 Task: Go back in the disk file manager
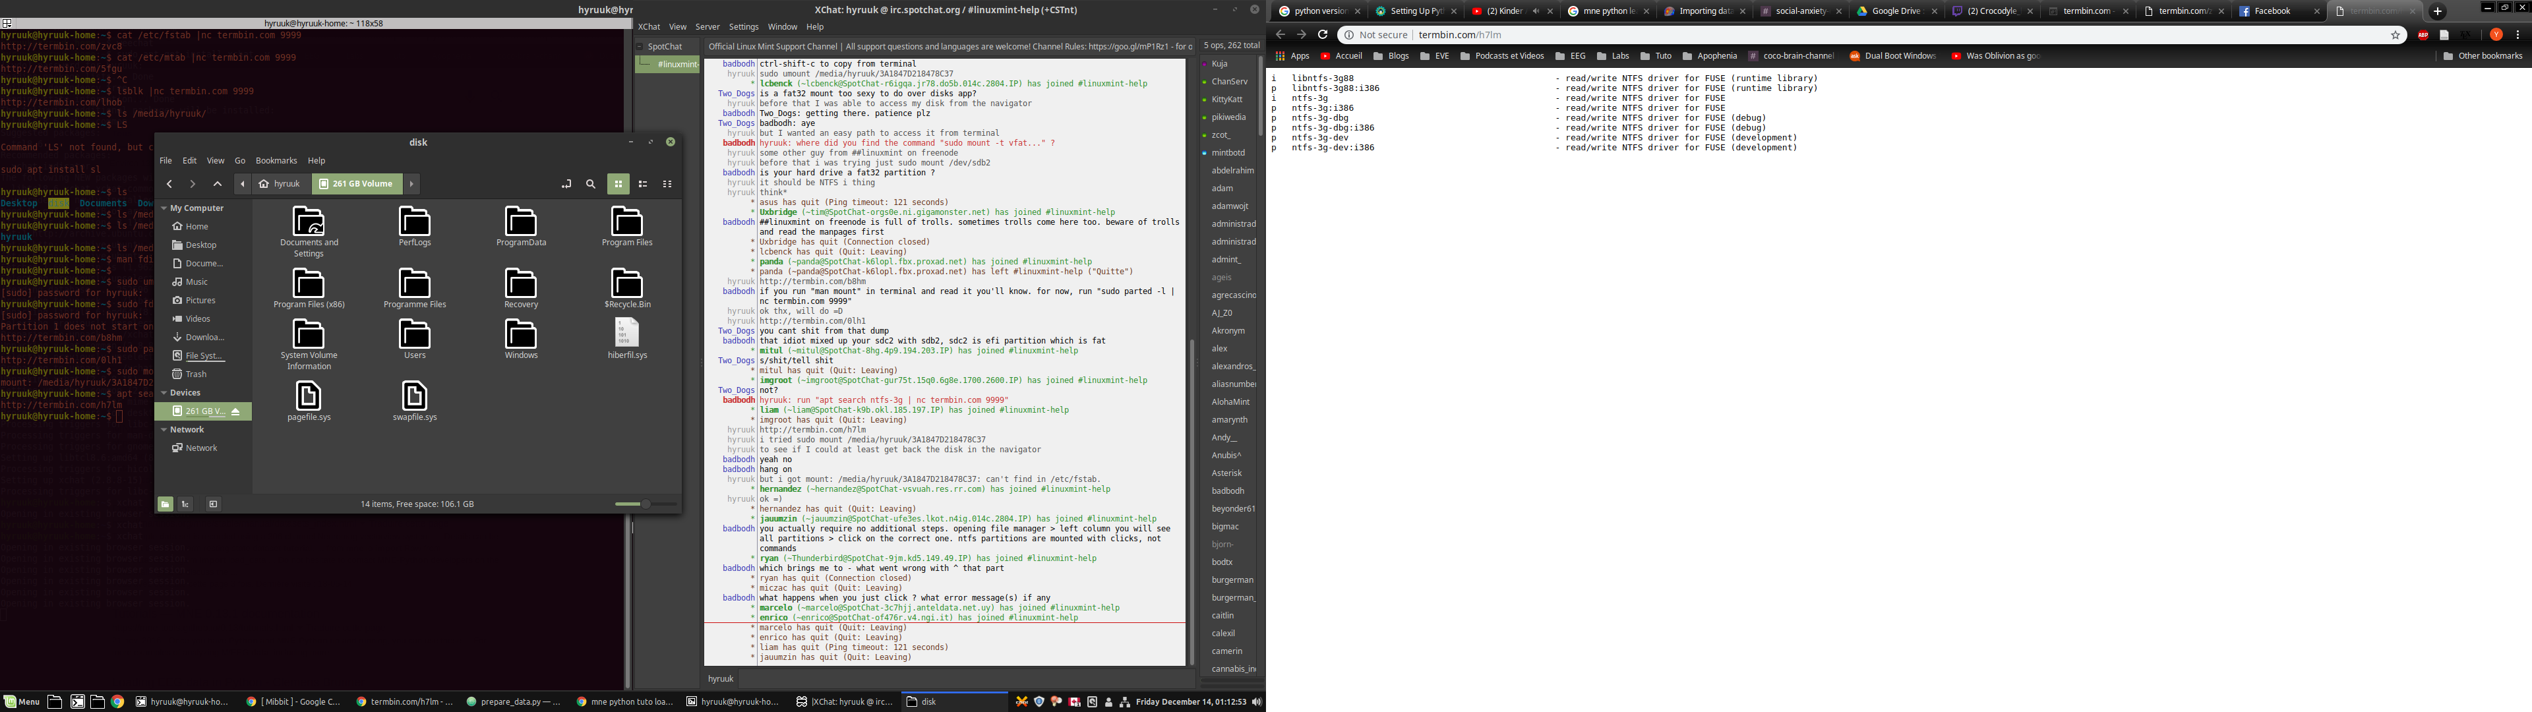coord(169,184)
